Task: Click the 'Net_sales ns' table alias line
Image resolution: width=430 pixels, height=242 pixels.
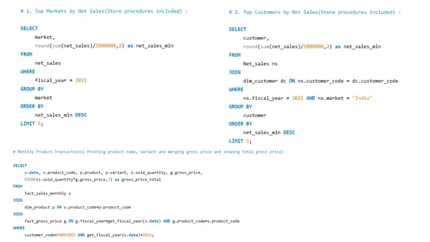Action: point(260,64)
